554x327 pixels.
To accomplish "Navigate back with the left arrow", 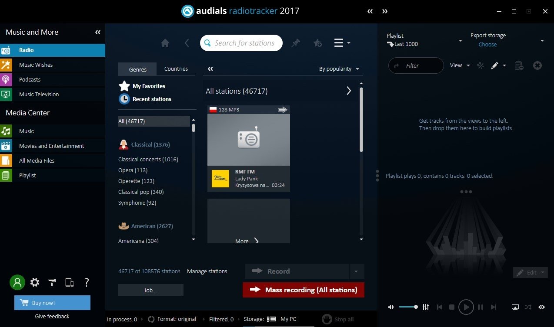I will (187, 43).
